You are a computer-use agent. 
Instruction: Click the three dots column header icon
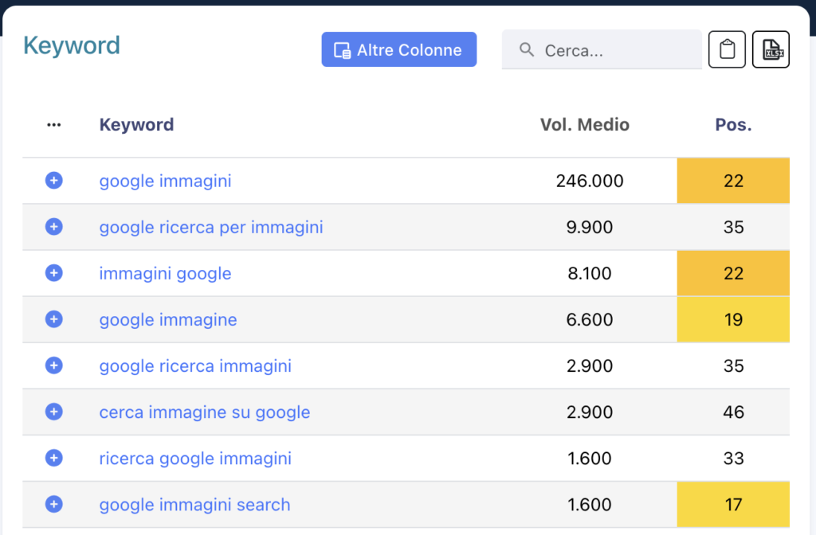click(x=53, y=125)
